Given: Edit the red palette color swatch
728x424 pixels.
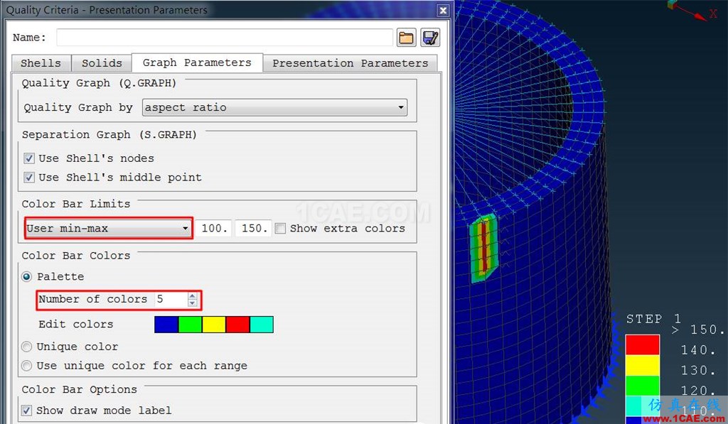Looking at the screenshot, I should point(237,325).
